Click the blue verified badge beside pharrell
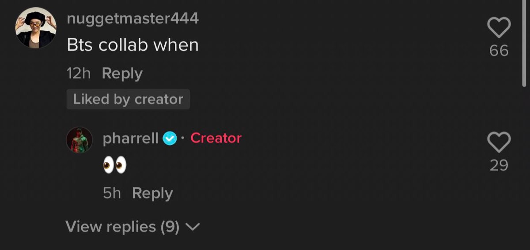The image size is (530, 250). [x=170, y=139]
